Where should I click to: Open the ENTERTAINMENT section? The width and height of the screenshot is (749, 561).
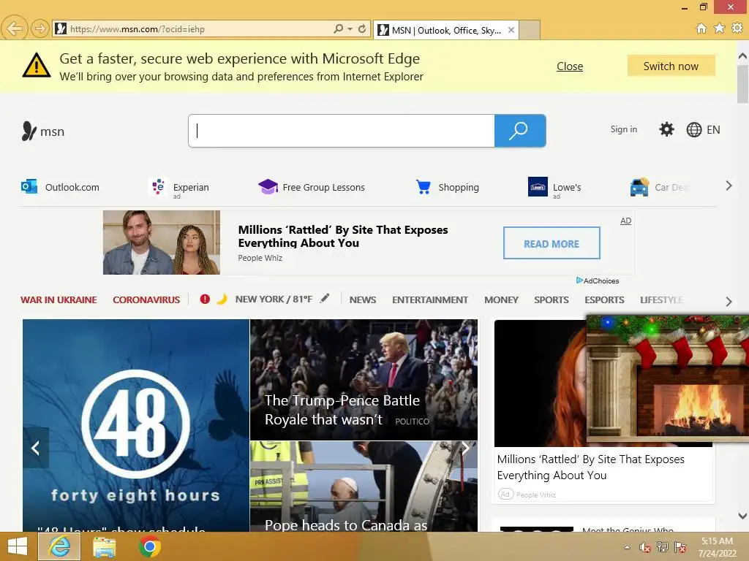pos(430,300)
